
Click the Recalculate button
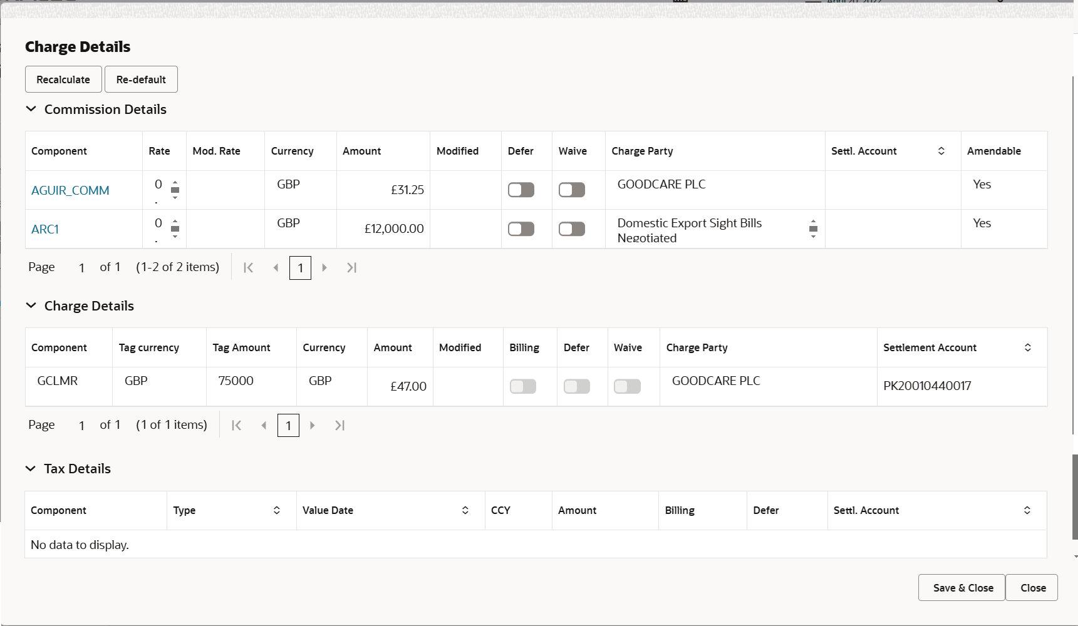tap(63, 79)
